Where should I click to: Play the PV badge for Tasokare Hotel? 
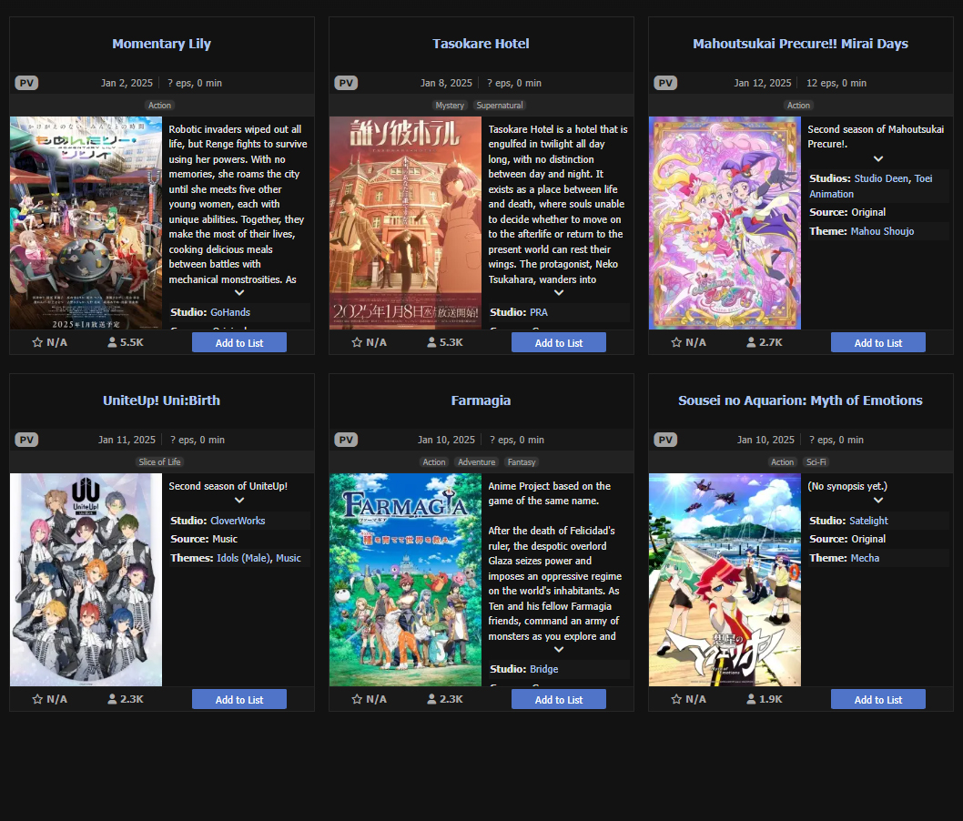346,83
